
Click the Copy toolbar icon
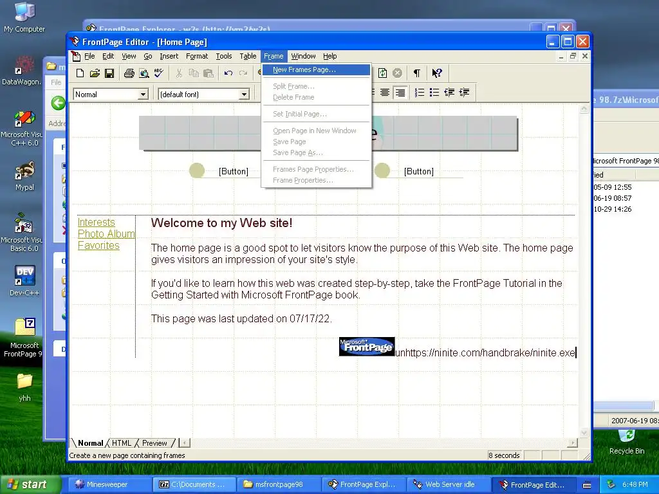pyautogui.click(x=193, y=73)
